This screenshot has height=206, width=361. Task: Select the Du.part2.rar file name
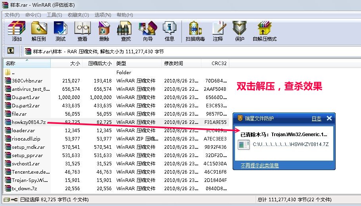(26, 105)
